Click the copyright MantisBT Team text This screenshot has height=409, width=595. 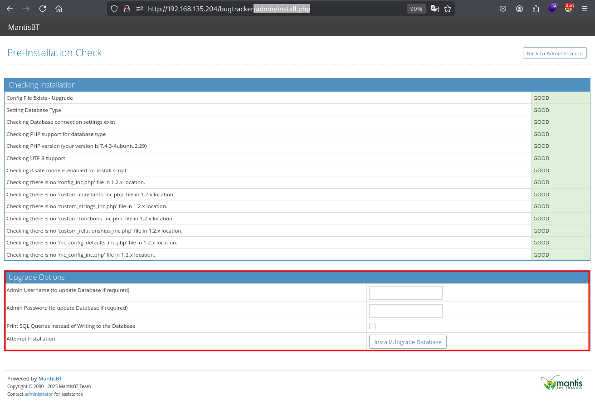coord(49,386)
